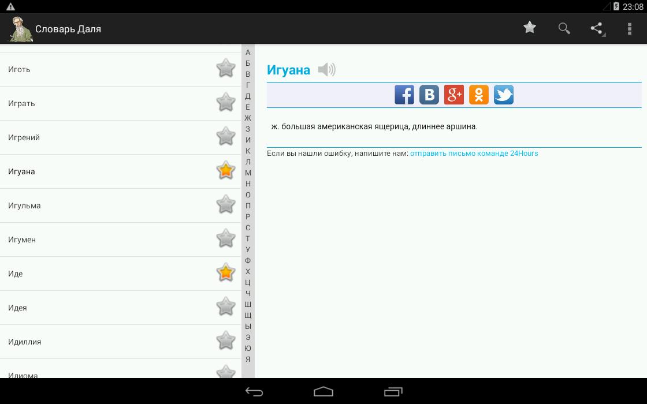Select the entry Игуана in list
This screenshot has height=404, width=647.
(x=121, y=171)
